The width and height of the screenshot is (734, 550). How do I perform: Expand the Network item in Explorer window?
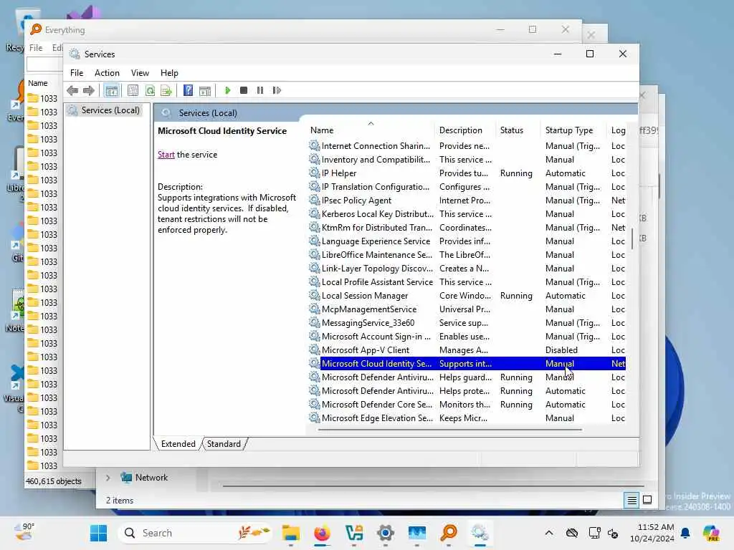click(108, 478)
